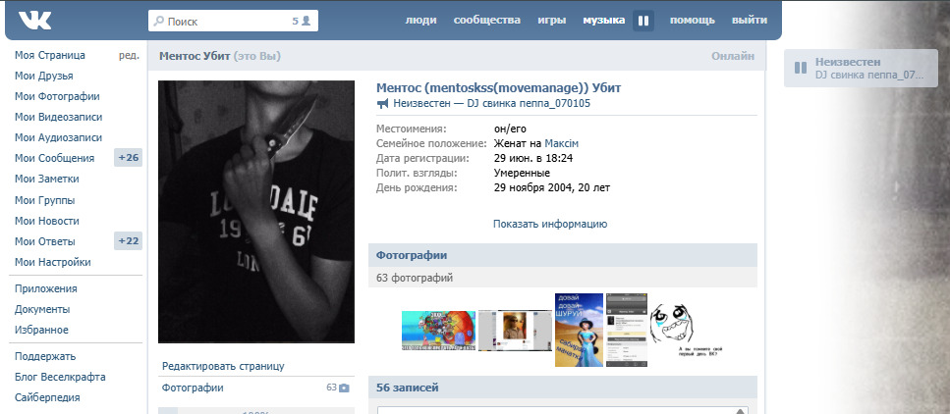Click the +22 answers counter badge
This screenshot has width=950, height=414.
(129, 241)
